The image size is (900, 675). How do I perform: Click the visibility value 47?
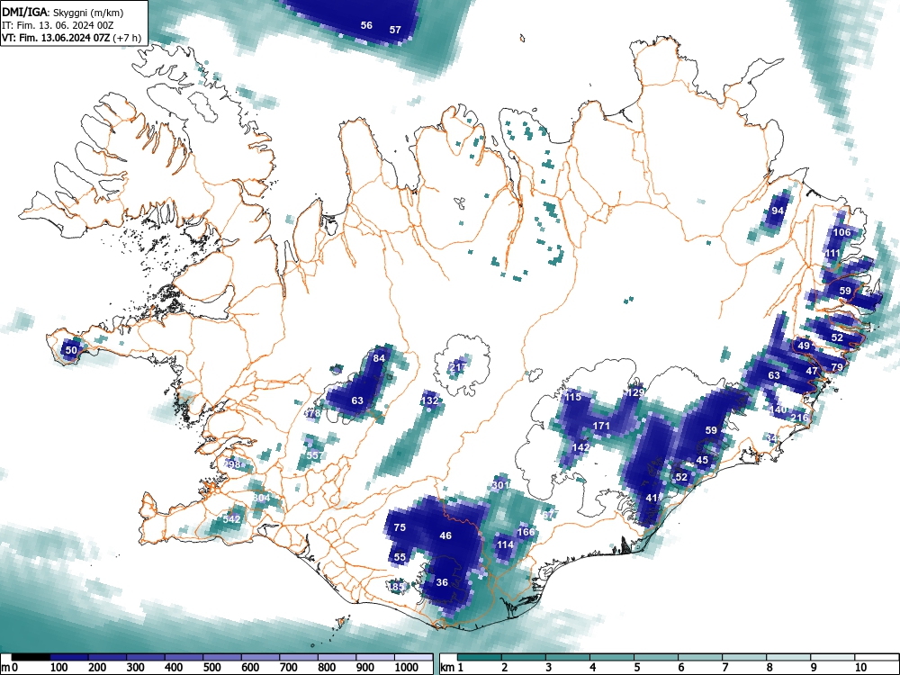coord(812,372)
